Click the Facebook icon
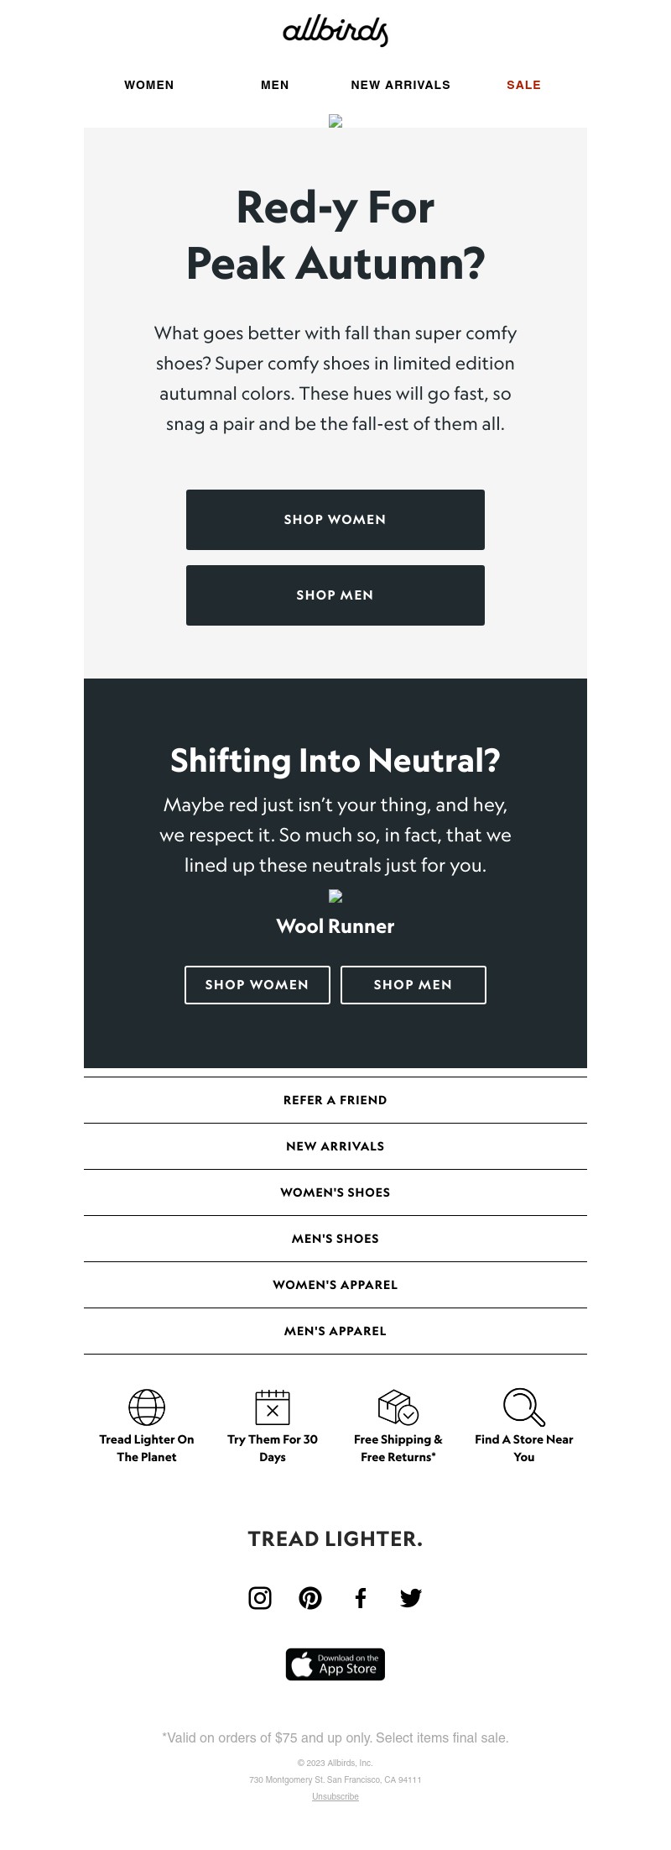This screenshot has width=671, height=1850. tap(361, 1597)
